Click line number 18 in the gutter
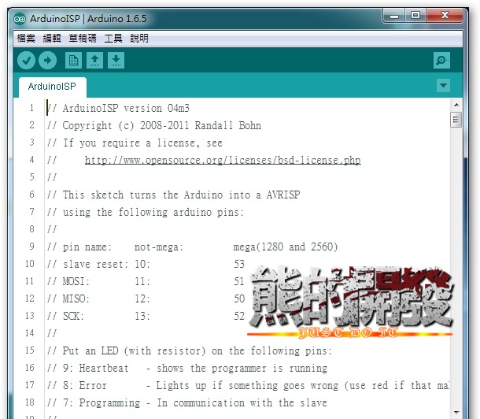Screen dimensions: 480x419 click(30, 402)
